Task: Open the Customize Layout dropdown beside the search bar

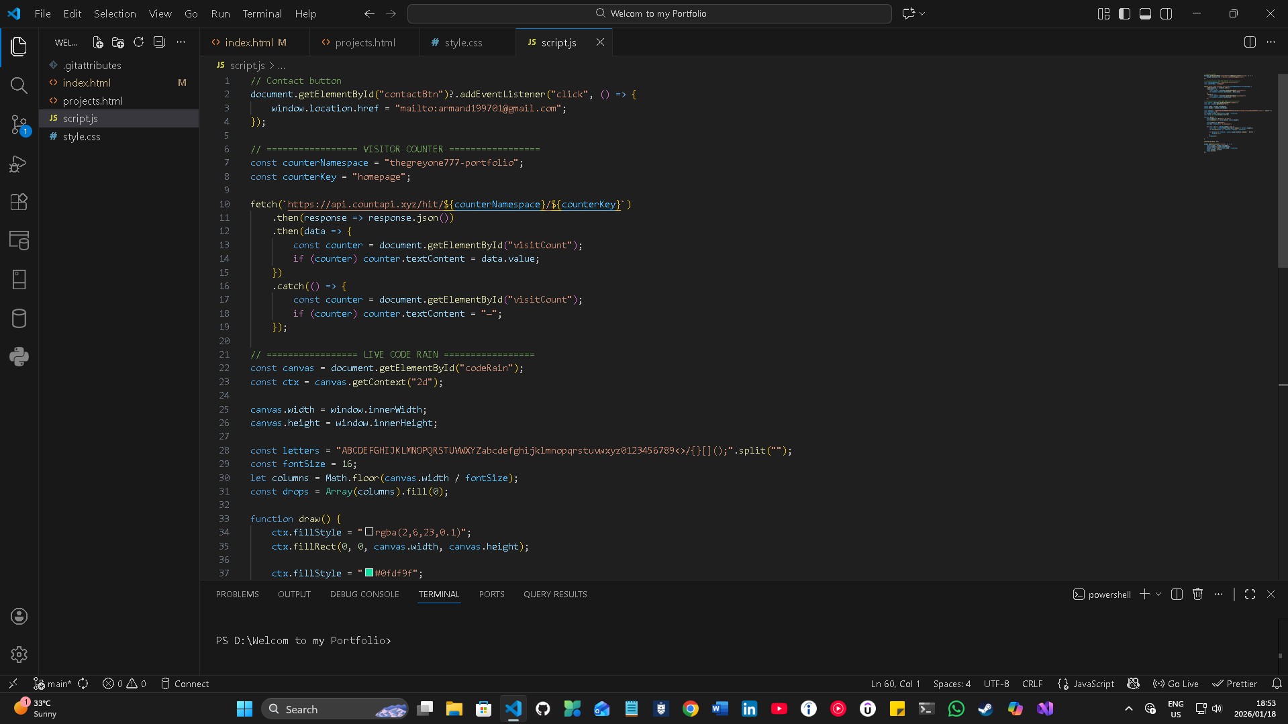Action: (x=1103, y=13)
